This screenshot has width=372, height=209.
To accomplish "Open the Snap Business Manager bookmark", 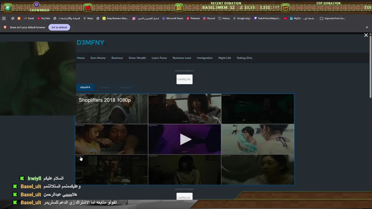I will (115, 18).
